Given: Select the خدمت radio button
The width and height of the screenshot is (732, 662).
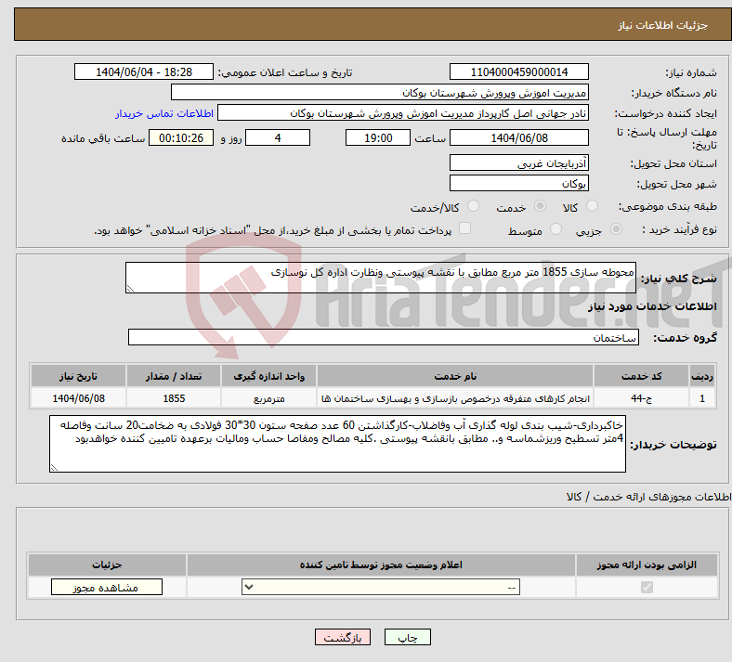Looking at the screenshot, I should (x=540, y=206).
